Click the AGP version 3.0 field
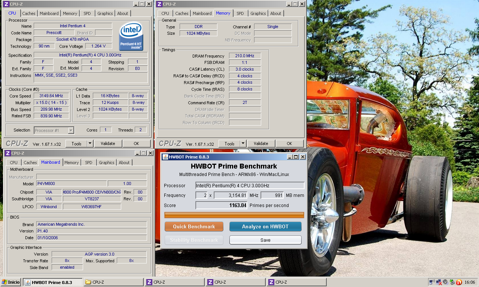This screenshot has height=287, width=479. tap(99, 254)
